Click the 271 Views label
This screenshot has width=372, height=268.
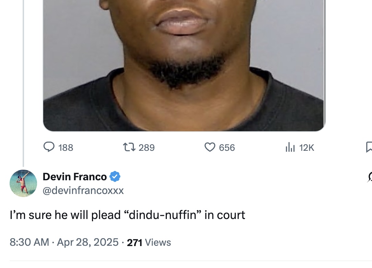tap(149, 242)
